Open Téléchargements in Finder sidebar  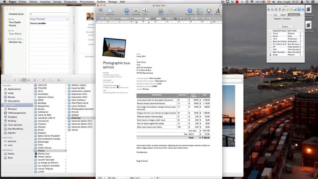[x=17, y=113]
